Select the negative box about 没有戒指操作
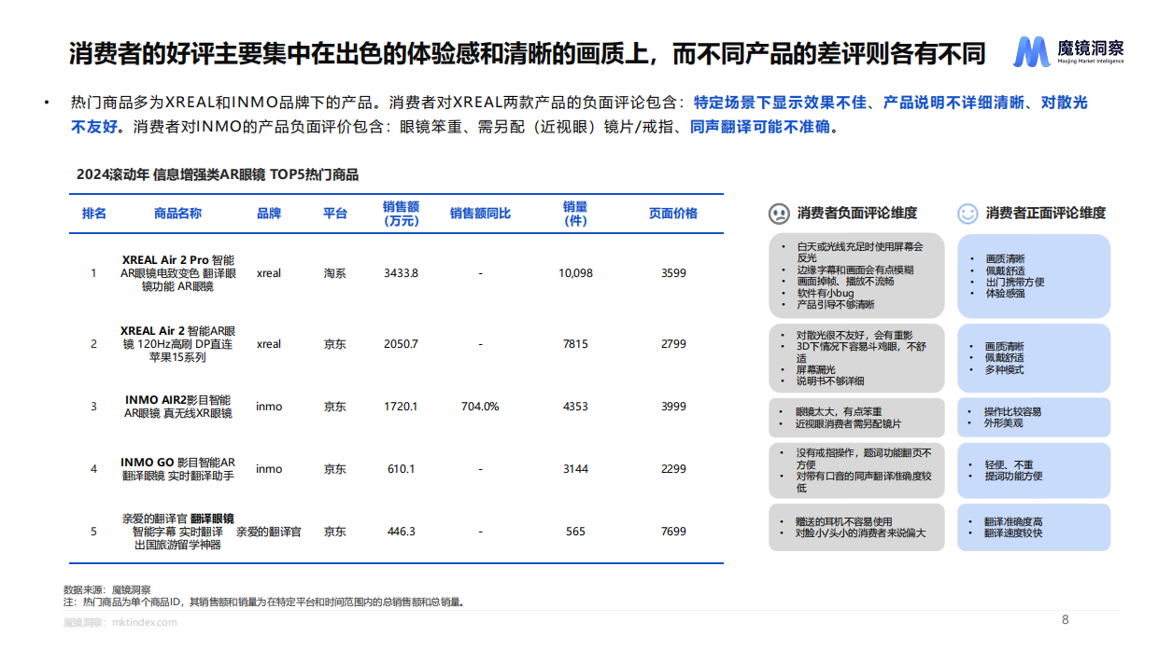This screenshot has width=1158, height=650. (x=856, y=470)
